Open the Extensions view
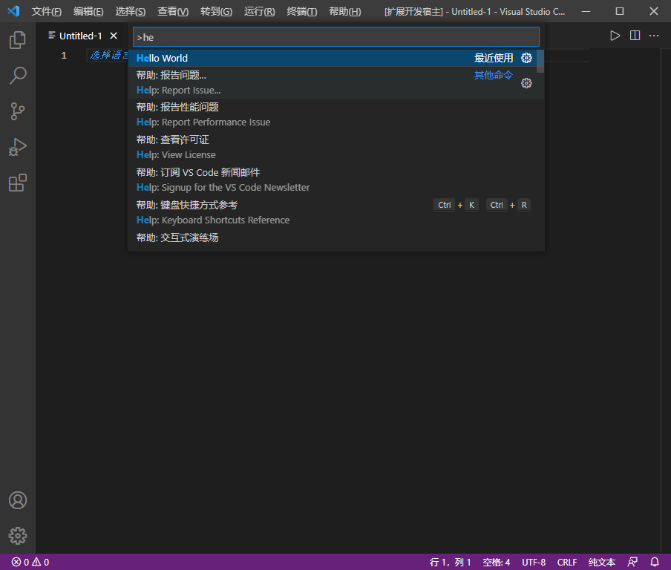This screenshot has height=570, width=671. coord(18,183)
